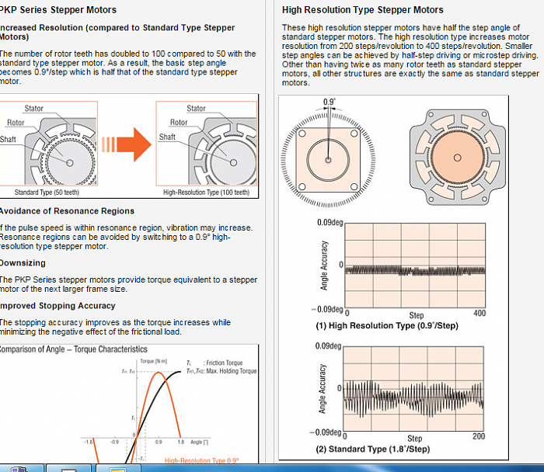This screenshot has height=472, width=544.
Task: Click the "400" step axis value
Action: click(479, 314)
